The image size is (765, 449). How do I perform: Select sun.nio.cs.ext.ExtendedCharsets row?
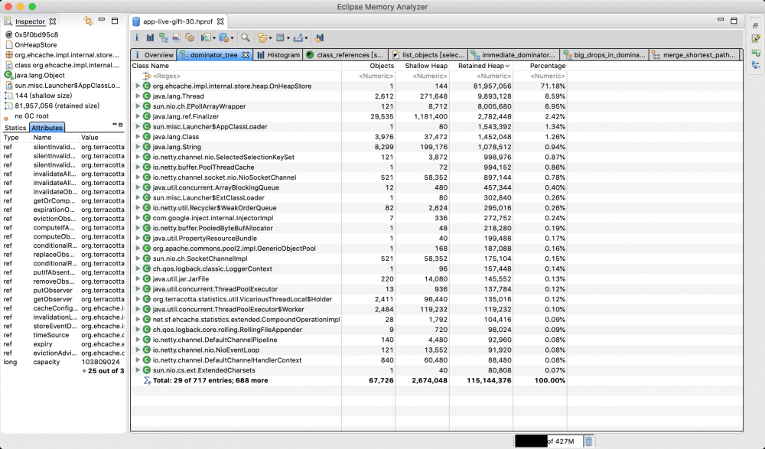click(x=349, y=370)
